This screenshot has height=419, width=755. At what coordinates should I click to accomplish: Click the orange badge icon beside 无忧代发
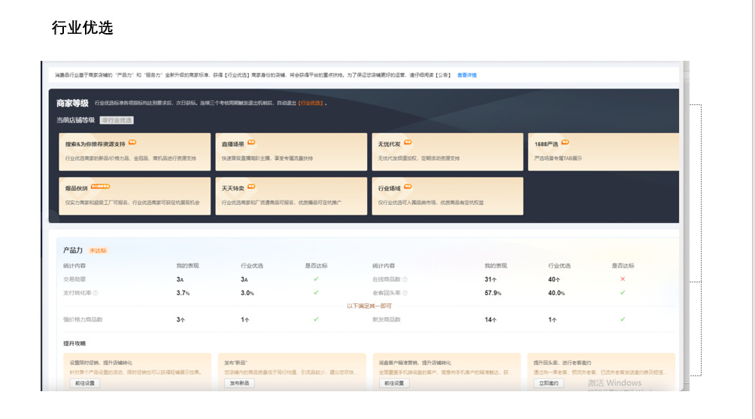[408, 143]
